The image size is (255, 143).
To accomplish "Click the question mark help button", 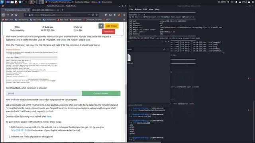I will click(x=101, y=26).
